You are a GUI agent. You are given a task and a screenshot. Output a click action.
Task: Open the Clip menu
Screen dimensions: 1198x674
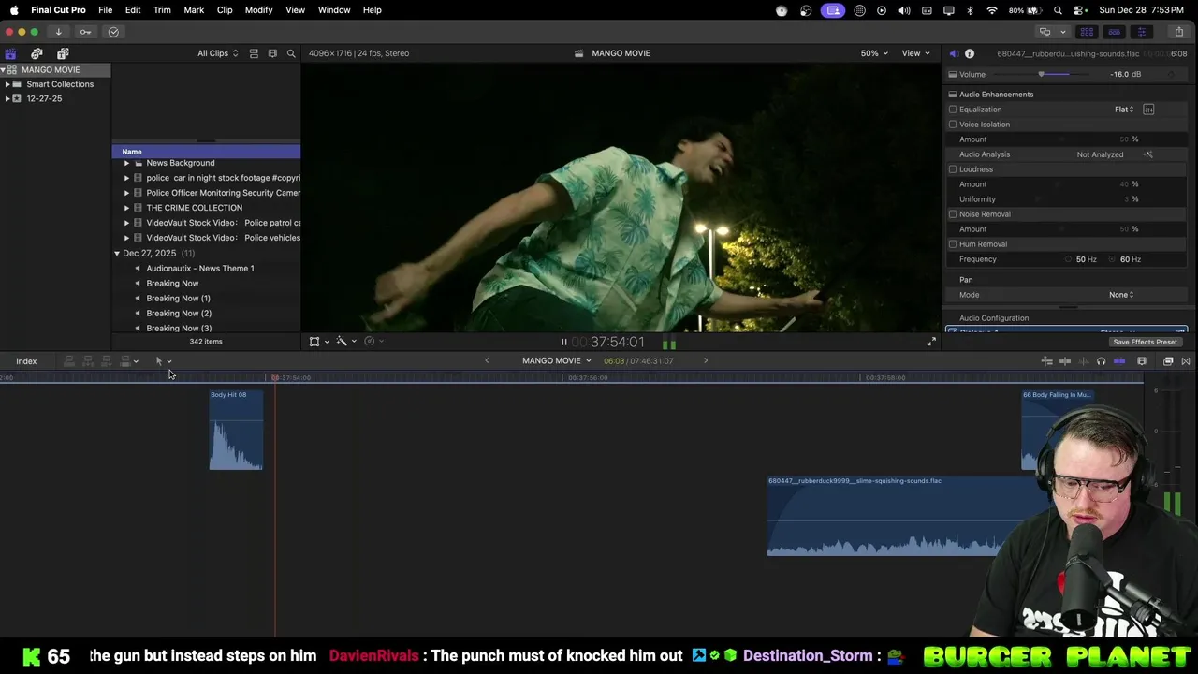pos(225,10)
